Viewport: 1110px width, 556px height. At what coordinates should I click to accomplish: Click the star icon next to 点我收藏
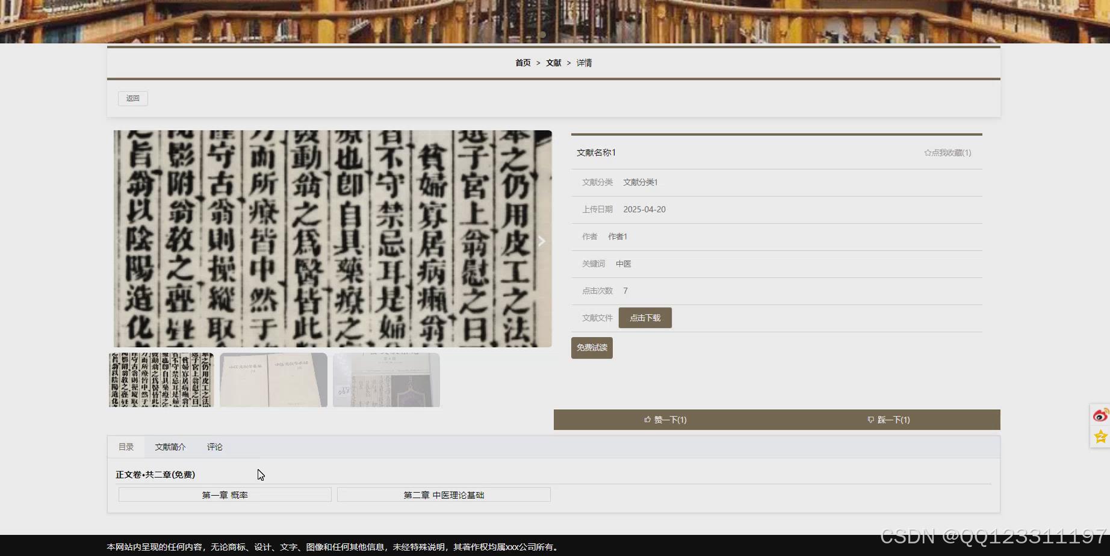click(928, 153)
